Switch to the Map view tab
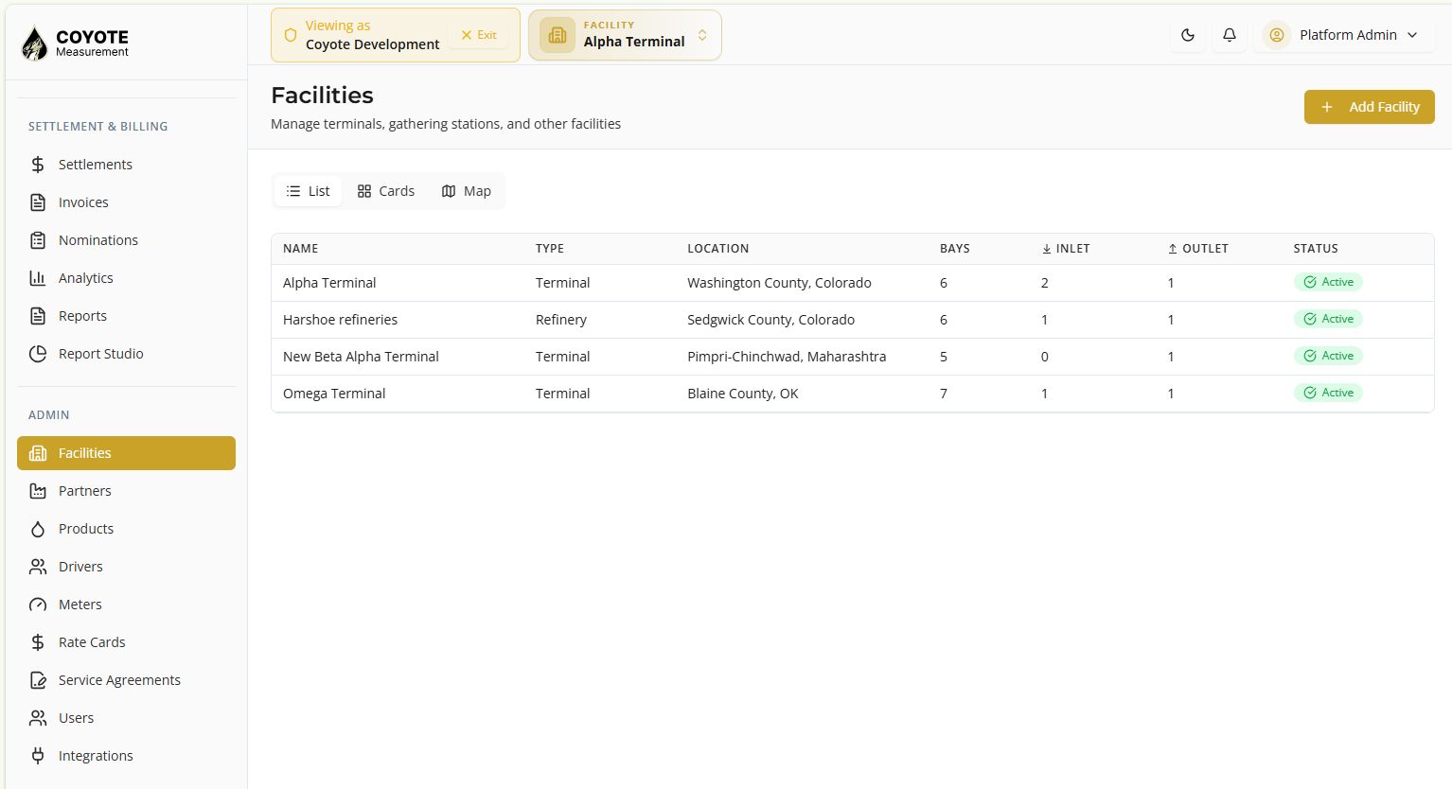 click(467, 191)
